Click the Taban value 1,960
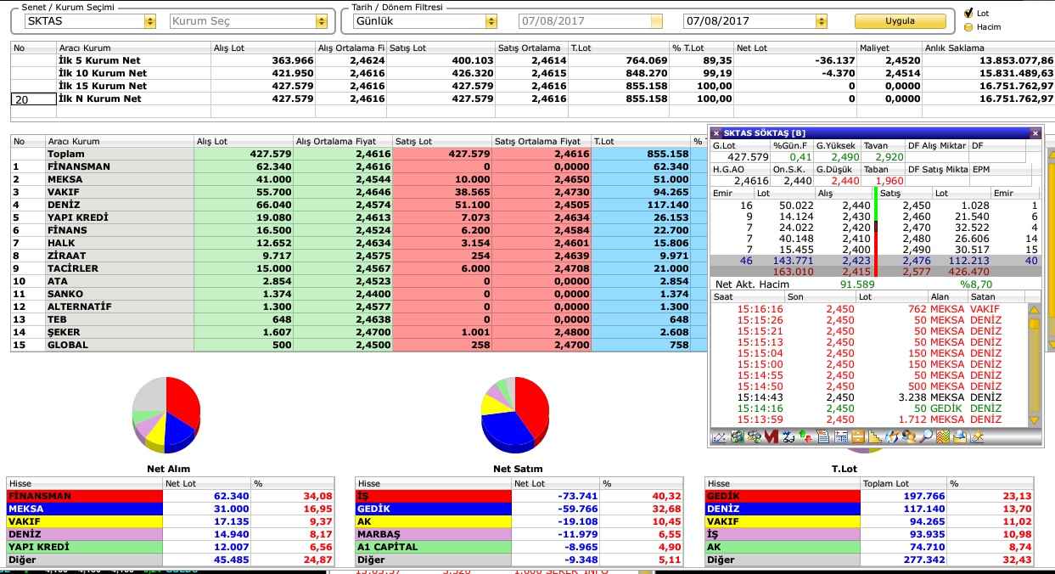Viewport: 1055px width, 574px height. [889, 181]
